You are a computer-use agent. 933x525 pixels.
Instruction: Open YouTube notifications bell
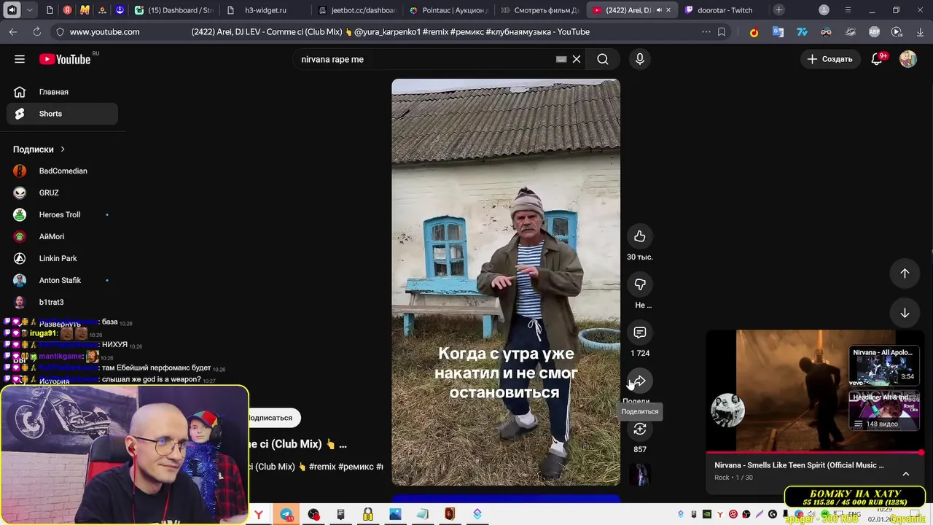pos(878,59)
